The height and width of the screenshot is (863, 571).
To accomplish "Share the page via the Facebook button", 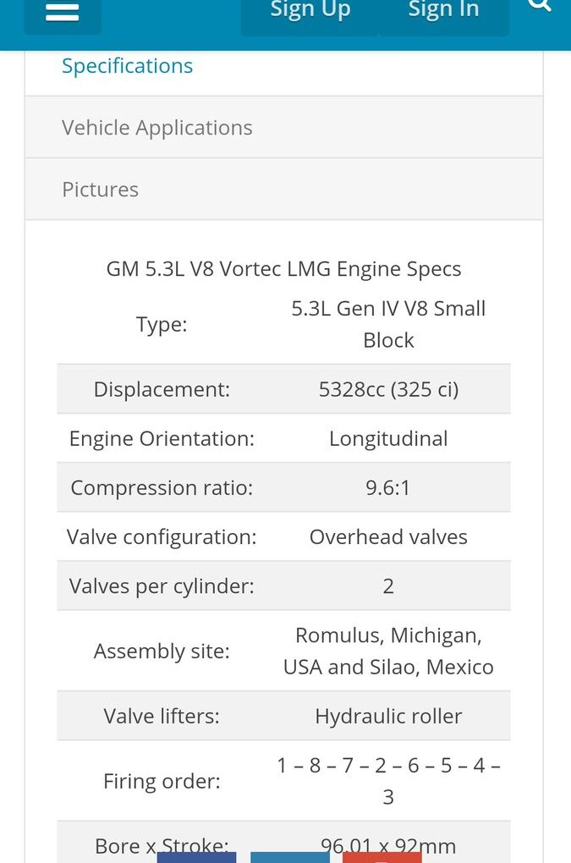I will click(x=197, y=856).
